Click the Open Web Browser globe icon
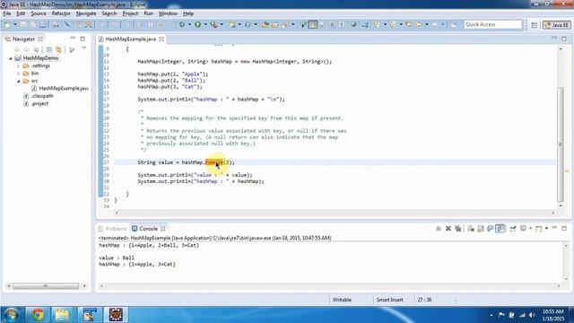The width and height of the screenshot is (574, 323). pos(353,24)
